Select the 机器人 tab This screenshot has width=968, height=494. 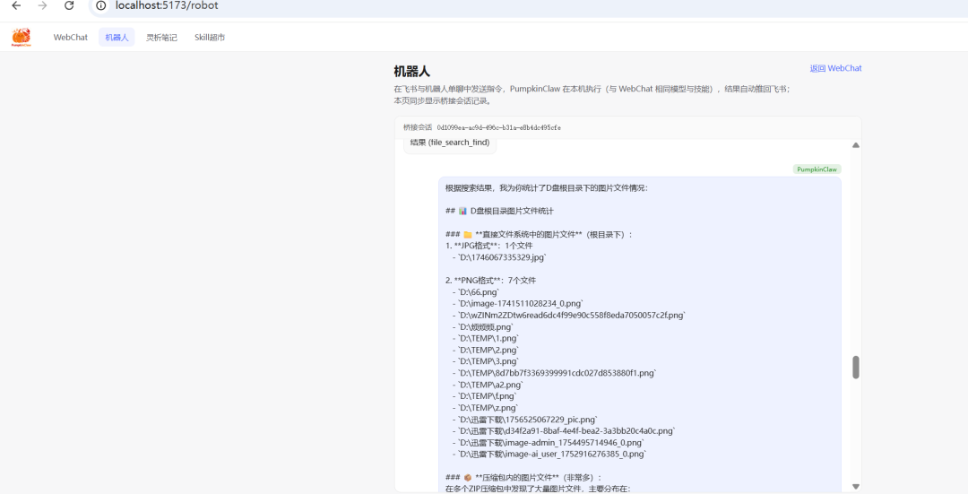(x=117, y=37)
